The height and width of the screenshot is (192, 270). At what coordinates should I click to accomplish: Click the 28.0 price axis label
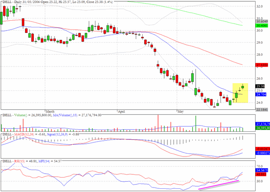pyautogui.click(x=260, y=55)
